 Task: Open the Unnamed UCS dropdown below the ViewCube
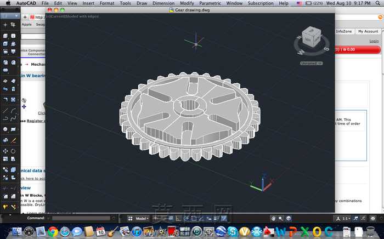pyautogui.click(x=311, y=64)
